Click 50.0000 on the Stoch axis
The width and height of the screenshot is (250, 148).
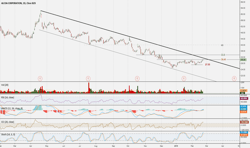tap(244, 137)
